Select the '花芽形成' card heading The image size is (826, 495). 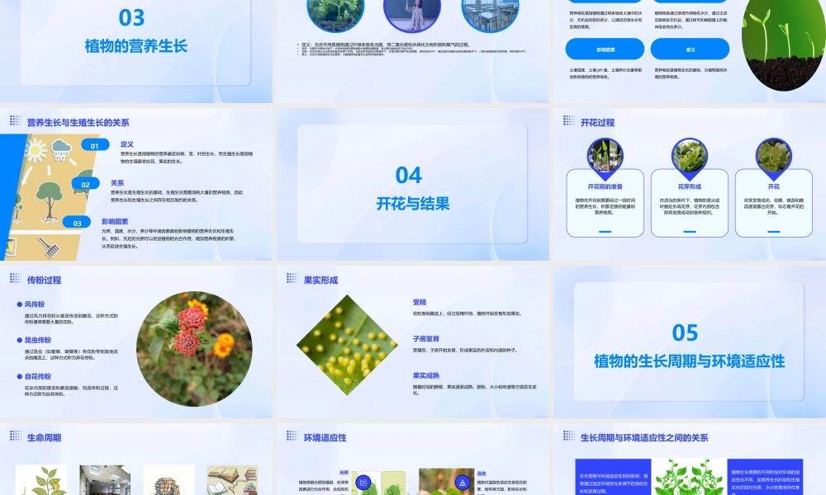point(689,186)
